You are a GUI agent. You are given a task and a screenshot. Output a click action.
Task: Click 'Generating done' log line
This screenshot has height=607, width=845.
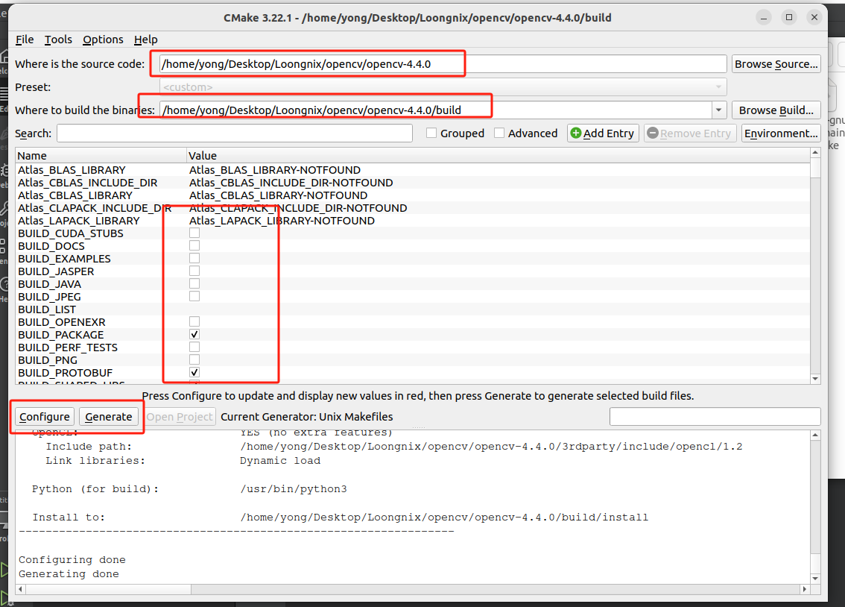pyautogui.click(x=69, y=574)
